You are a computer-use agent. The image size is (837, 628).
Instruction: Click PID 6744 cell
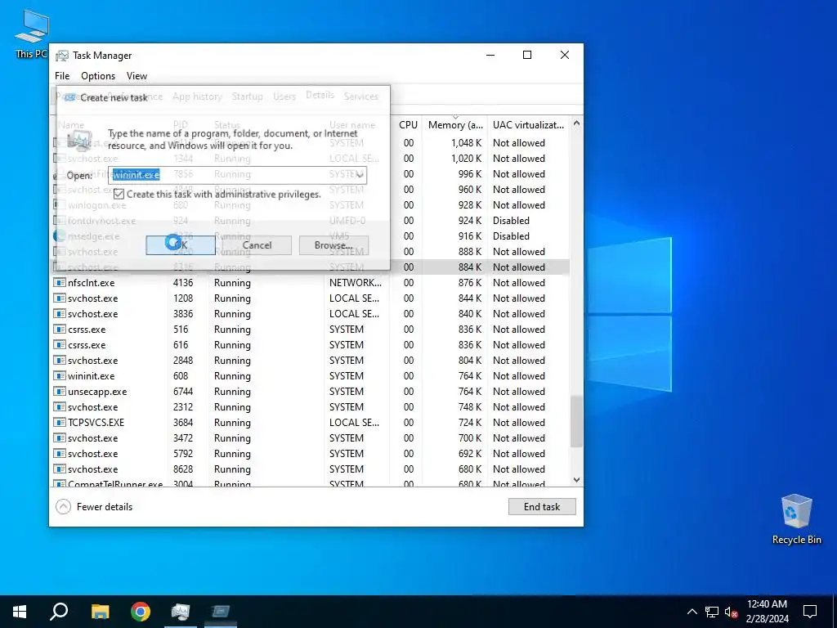[183, 392]
